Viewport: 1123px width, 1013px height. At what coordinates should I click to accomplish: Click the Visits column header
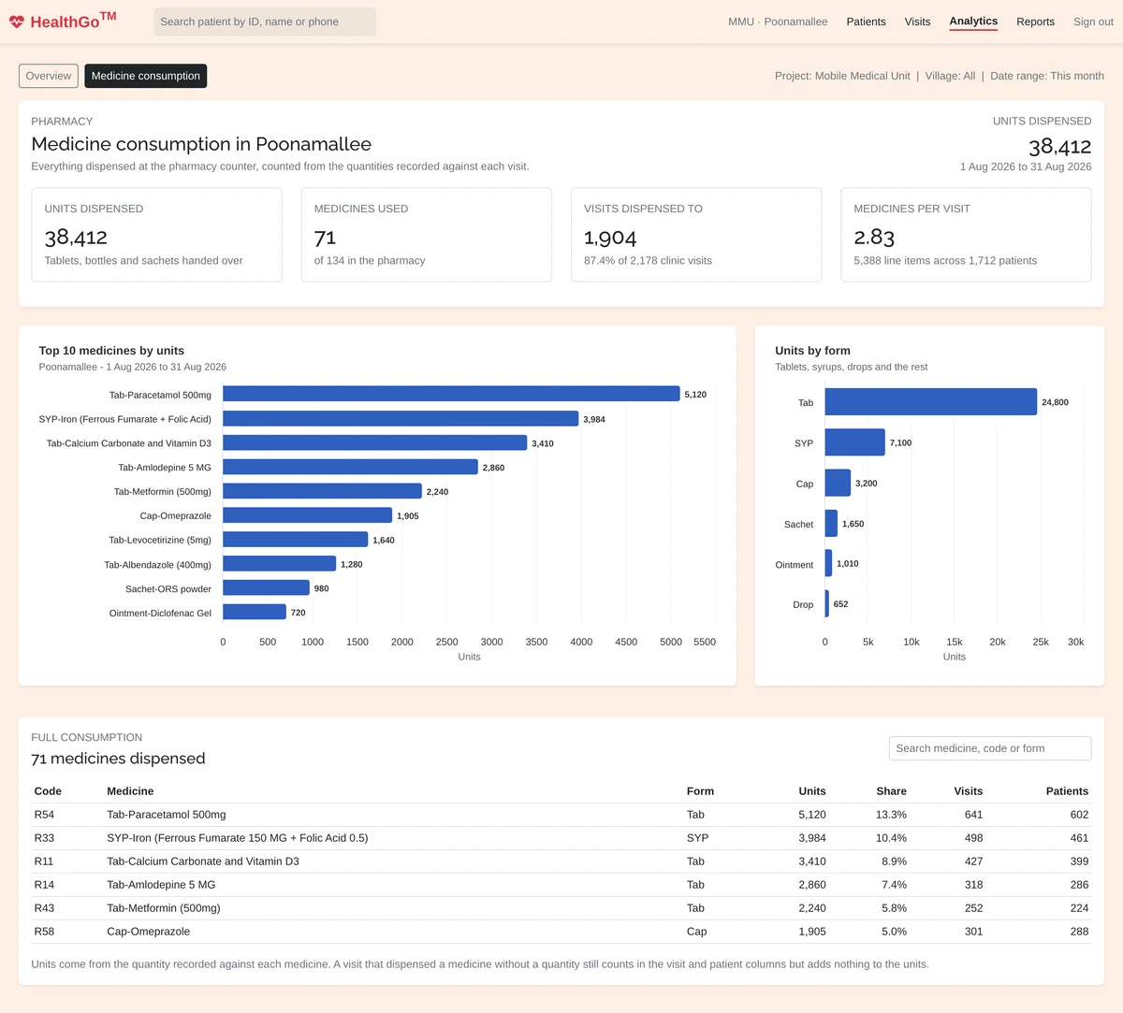click(x=969, y=791)
